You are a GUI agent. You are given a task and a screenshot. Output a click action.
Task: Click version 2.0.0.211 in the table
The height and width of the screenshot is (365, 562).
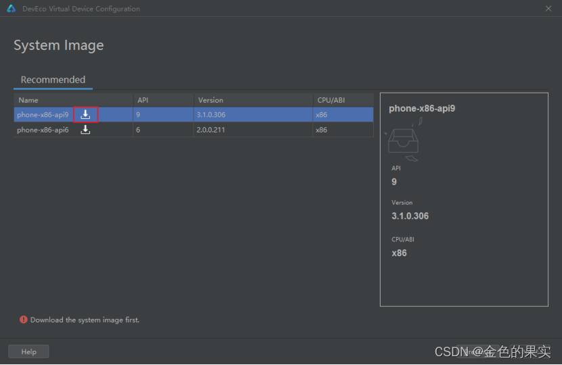coord(211,130)
